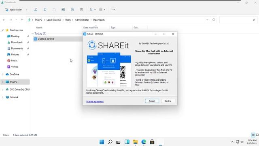Open Desktop in Quick access
This screenshot has height=146, width=259.
pyautogui.click(x=15, y=36)
